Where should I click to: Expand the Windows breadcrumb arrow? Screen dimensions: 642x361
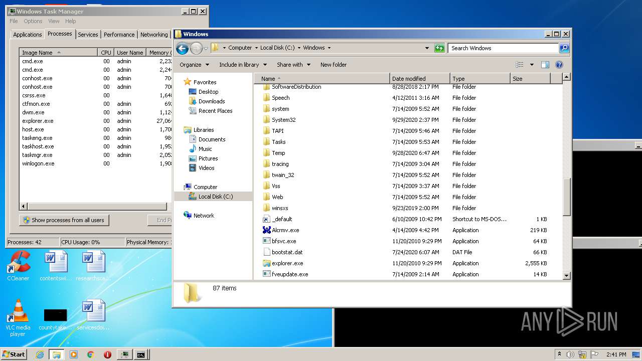pos(329,48)
